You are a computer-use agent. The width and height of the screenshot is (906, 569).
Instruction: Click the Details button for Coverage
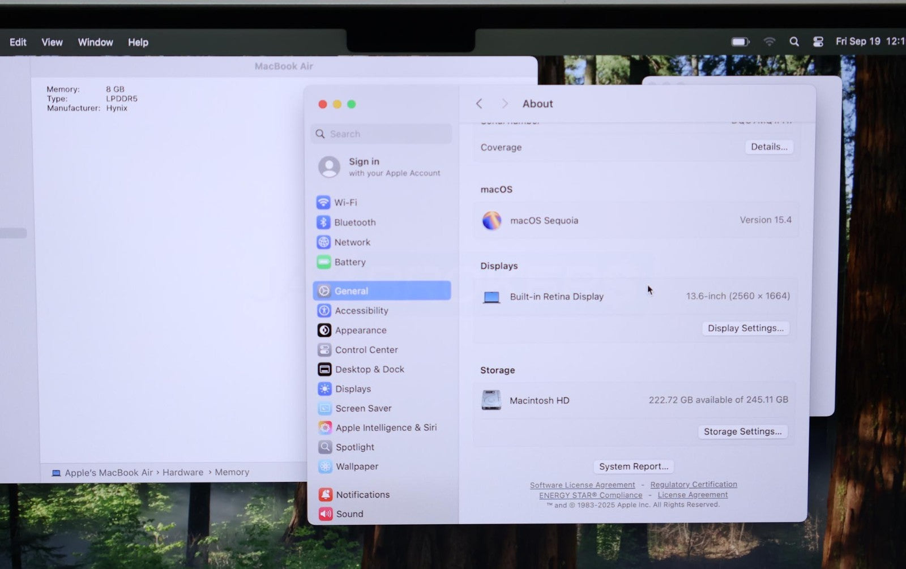tap(768, 147)
